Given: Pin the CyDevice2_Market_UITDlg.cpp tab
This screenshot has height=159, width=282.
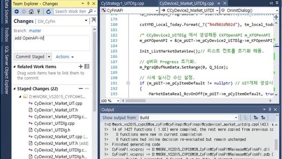Looking at the screenshot, I should (219, 4).
